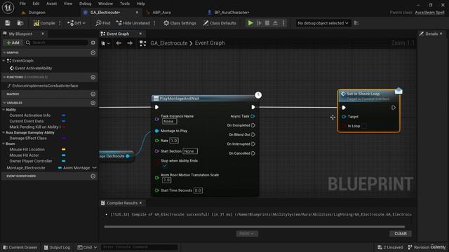Browse to asset in Content Browser

(20, 23)
